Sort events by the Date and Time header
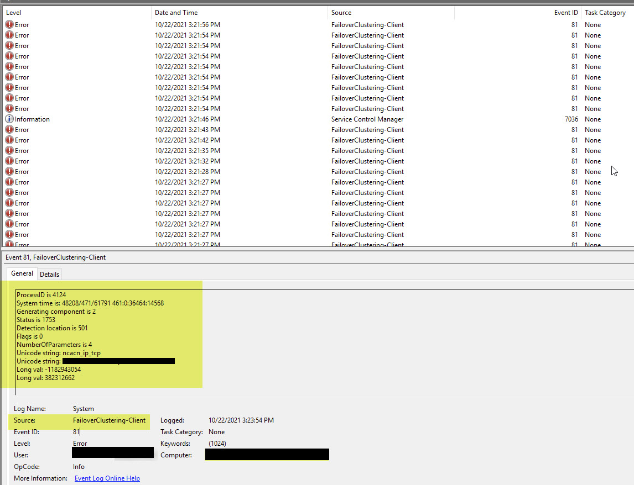 coord(177,12)
